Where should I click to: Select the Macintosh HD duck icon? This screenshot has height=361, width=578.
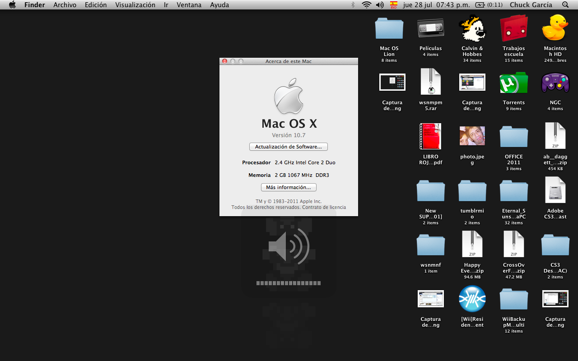pos(555,28)
